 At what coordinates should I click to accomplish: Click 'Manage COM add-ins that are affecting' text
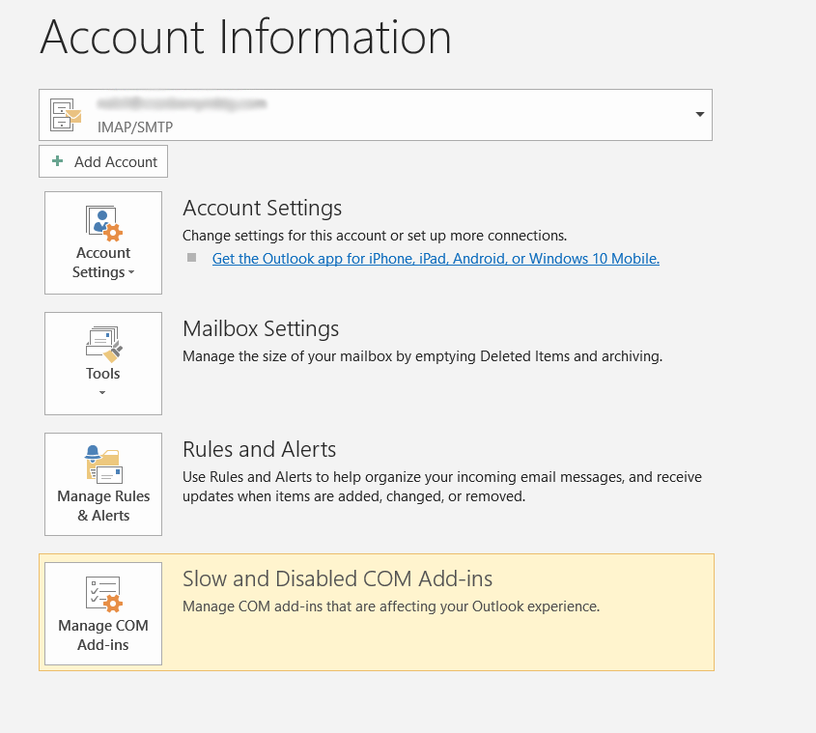click(391, 606)
